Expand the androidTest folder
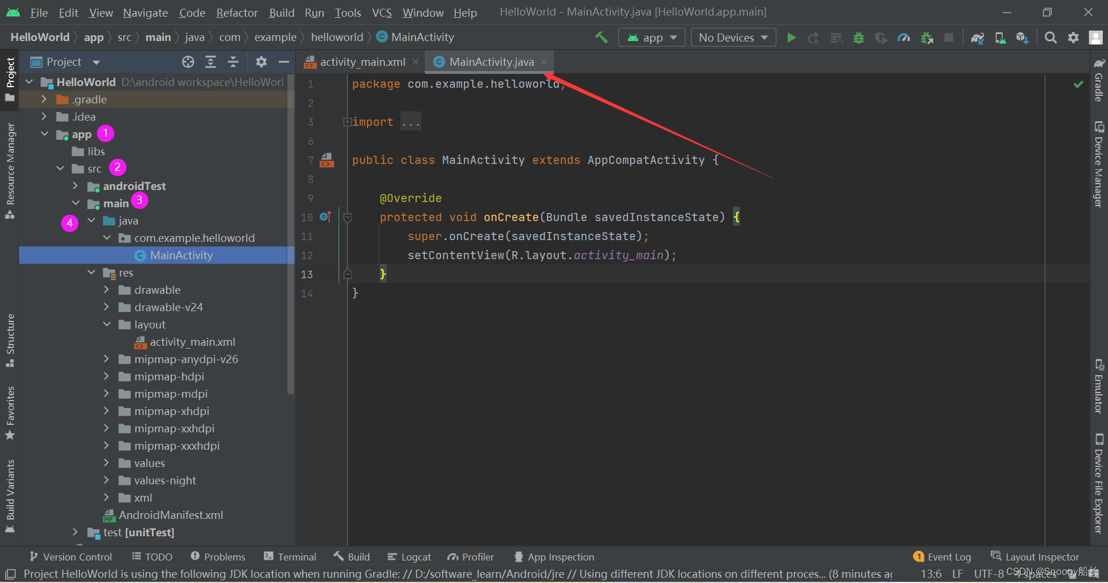Screen dimensions: 1108x583 tap(75, 186)
